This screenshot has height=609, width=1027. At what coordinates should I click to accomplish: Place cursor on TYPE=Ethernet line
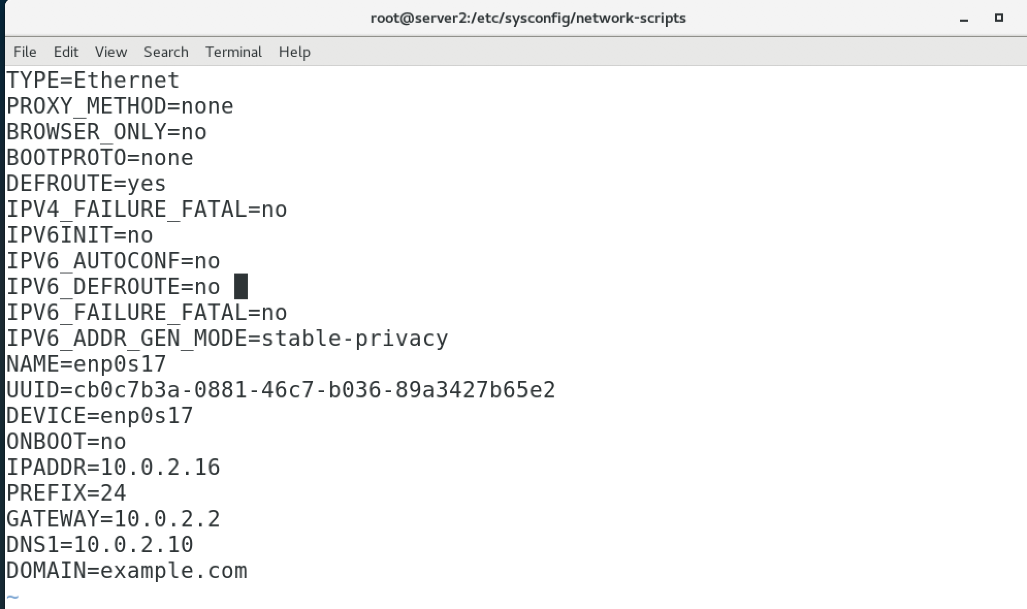pyautogui.click(x=93, y=81)
